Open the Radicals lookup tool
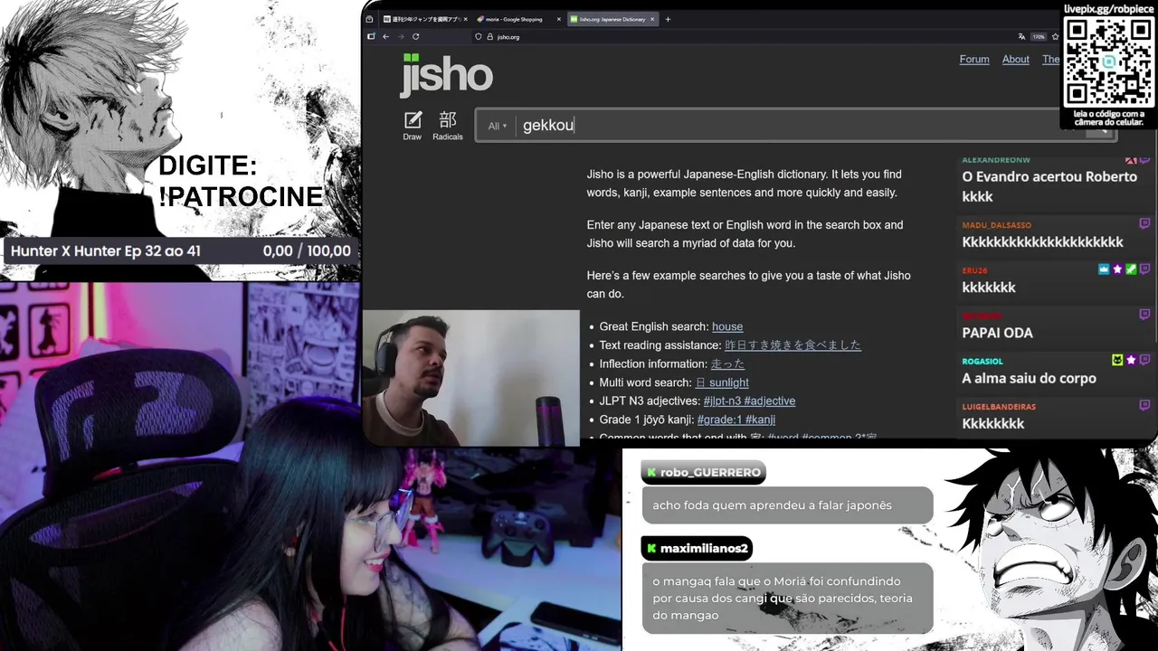 (x=448, y=126)
